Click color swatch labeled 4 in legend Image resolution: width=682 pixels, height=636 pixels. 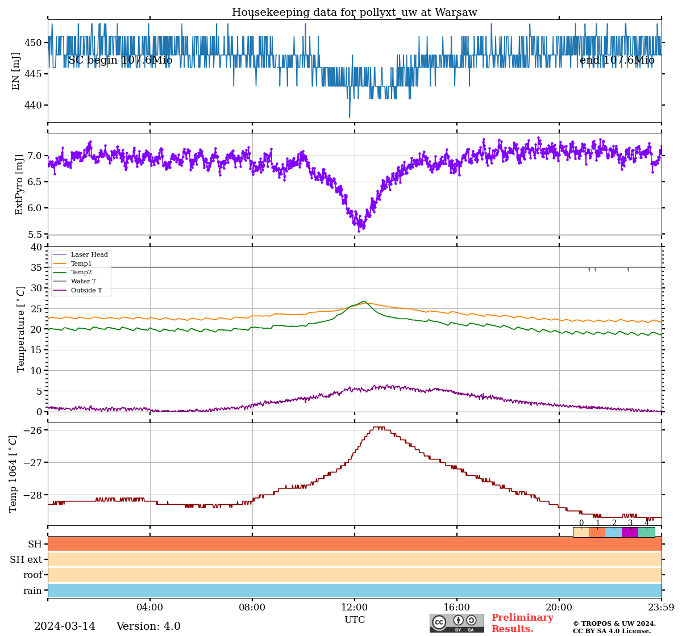tap(647, 532)
